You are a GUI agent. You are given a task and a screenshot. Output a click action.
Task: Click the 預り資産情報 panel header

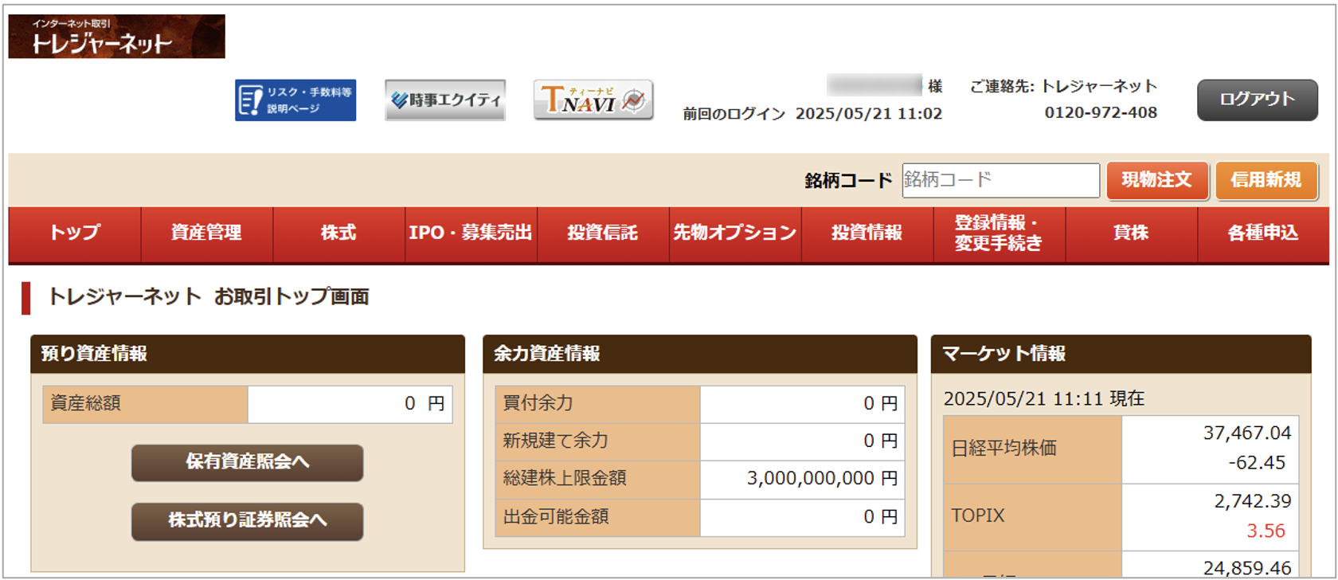click(x=248, y=354)
